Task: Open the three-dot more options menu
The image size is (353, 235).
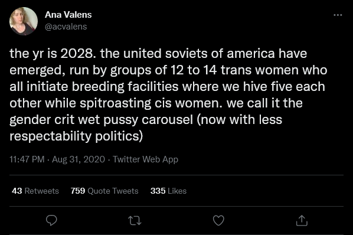Action: pos(338,15)
